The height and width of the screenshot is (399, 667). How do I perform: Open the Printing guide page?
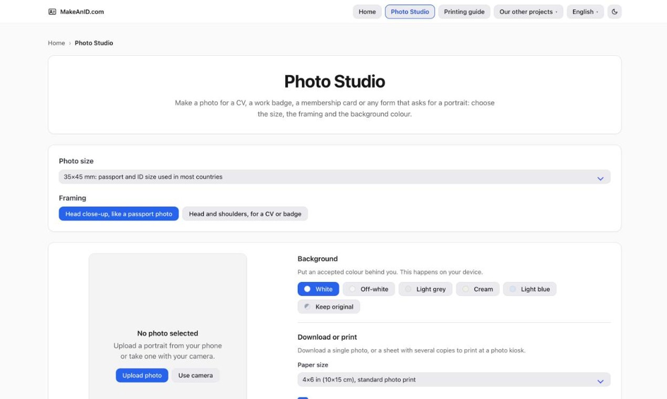click(464, 12)
